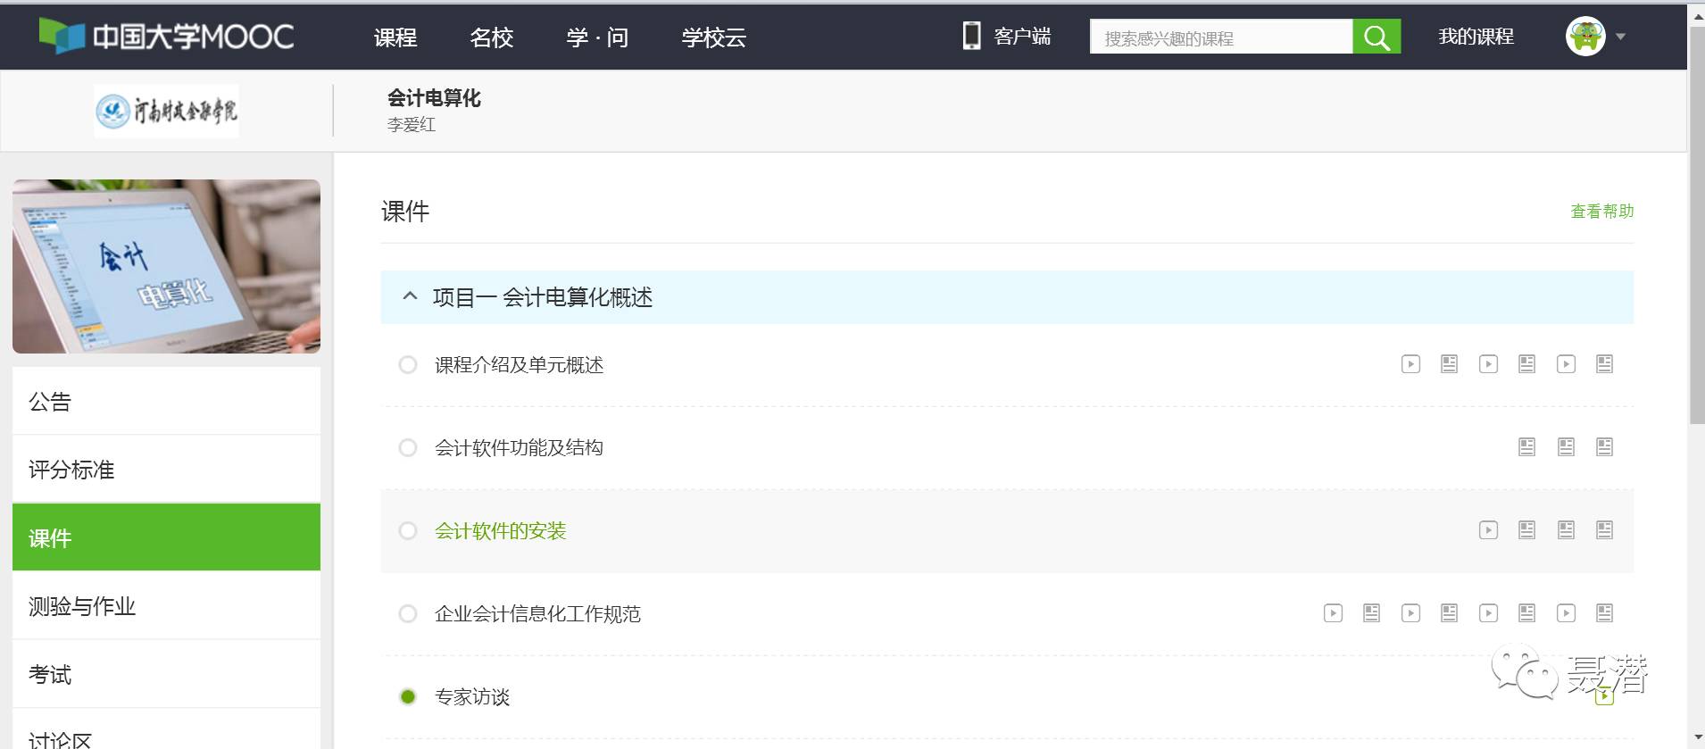Open first video icon in 企业会计信息化工作规范 row
The height and width of the screenshot is (749, 1705).
pos(1333,613)
